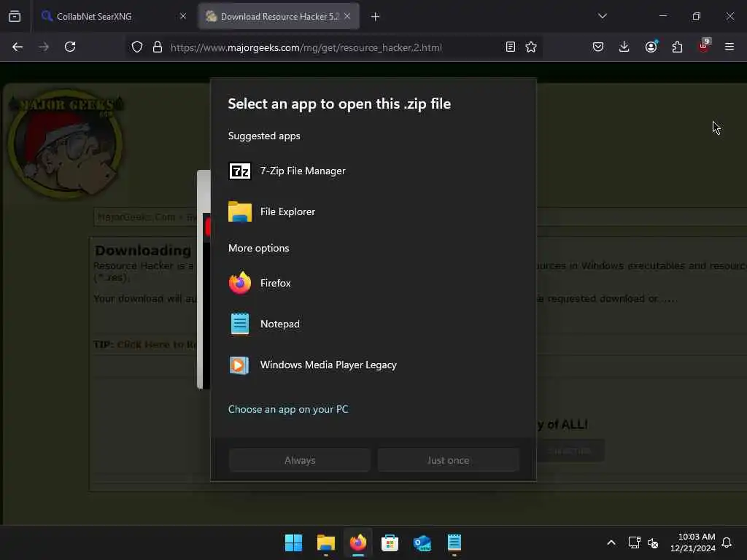Open Windows Start menu

[x=293, y=542]
